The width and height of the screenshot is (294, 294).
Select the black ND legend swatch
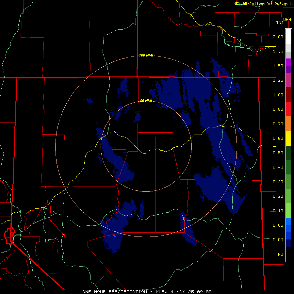288,254
